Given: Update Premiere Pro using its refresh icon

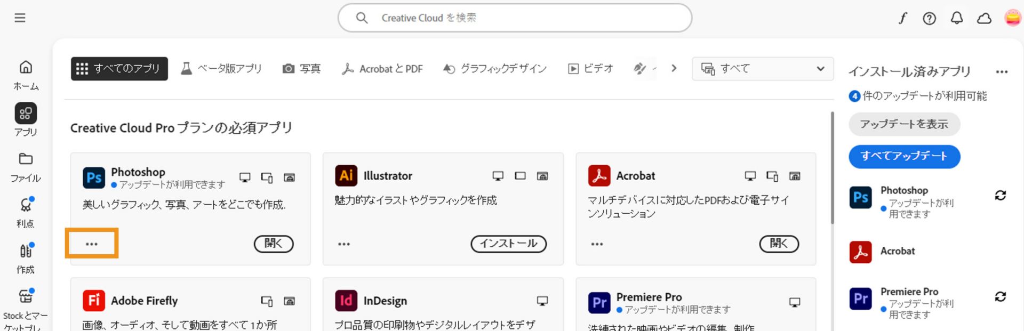Looking at the screenshot, I should (x=1001, y=296).
